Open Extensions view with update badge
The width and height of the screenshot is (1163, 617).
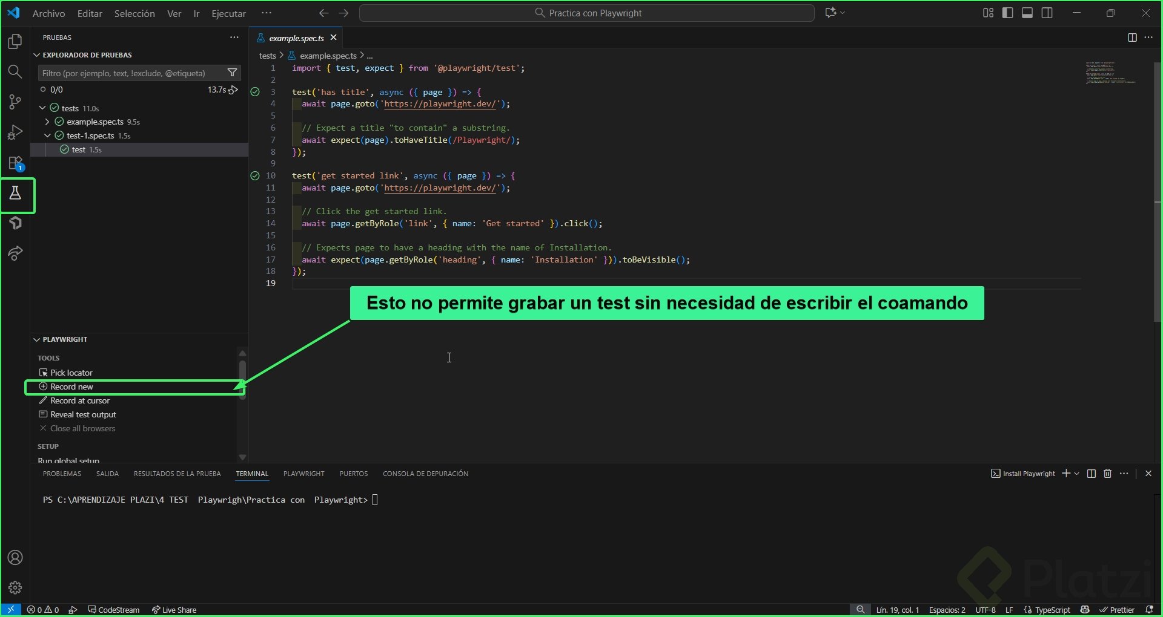(15, 163)
